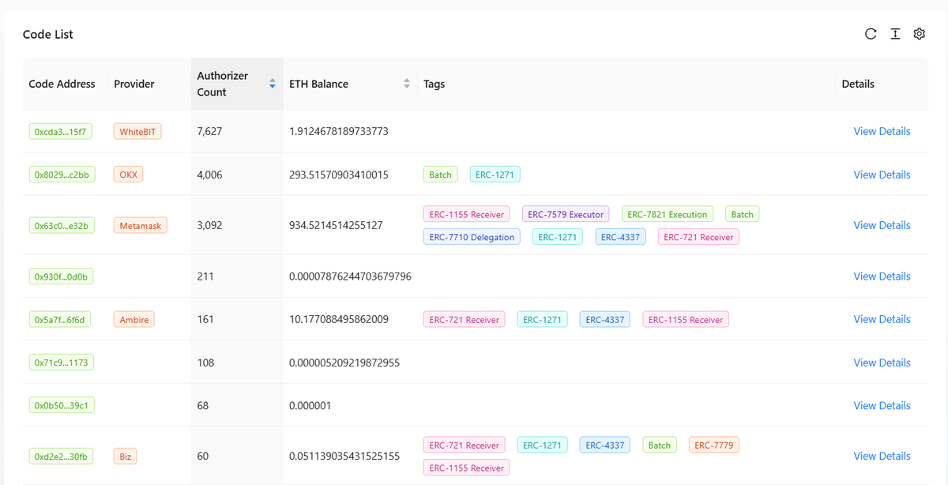
Task: Click the ERC-7821 Execution tag
Action: [x=667, y=214]
